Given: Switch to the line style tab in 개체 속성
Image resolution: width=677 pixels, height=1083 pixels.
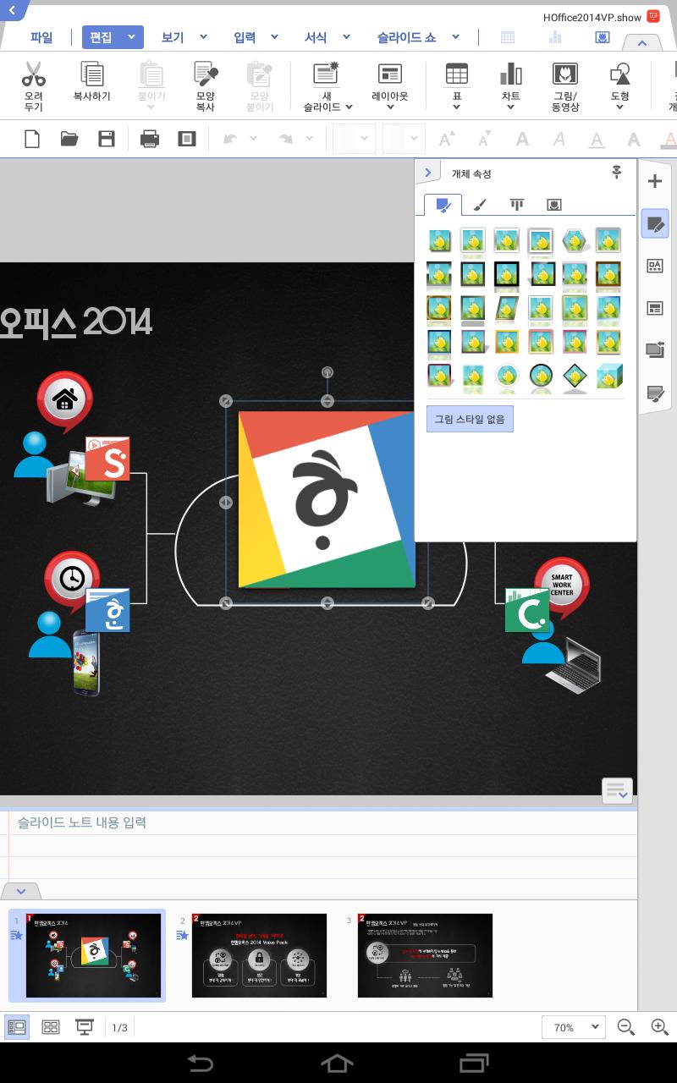Looking at the screenshot, I should pyautogui.click(x=480, y=204).
